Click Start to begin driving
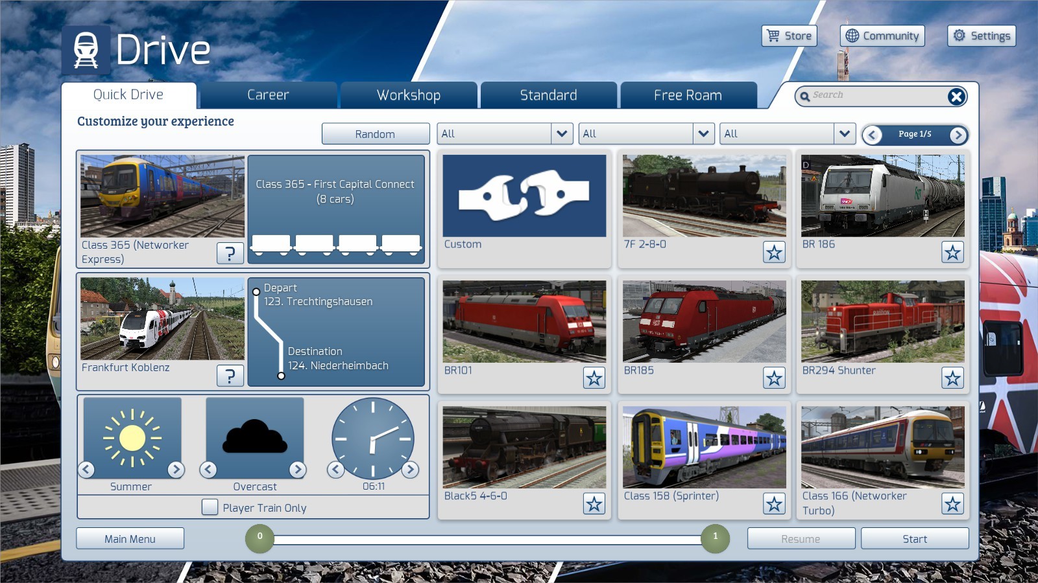The height and width of the screenshot is (583, 1038). (x=914, y=539)
